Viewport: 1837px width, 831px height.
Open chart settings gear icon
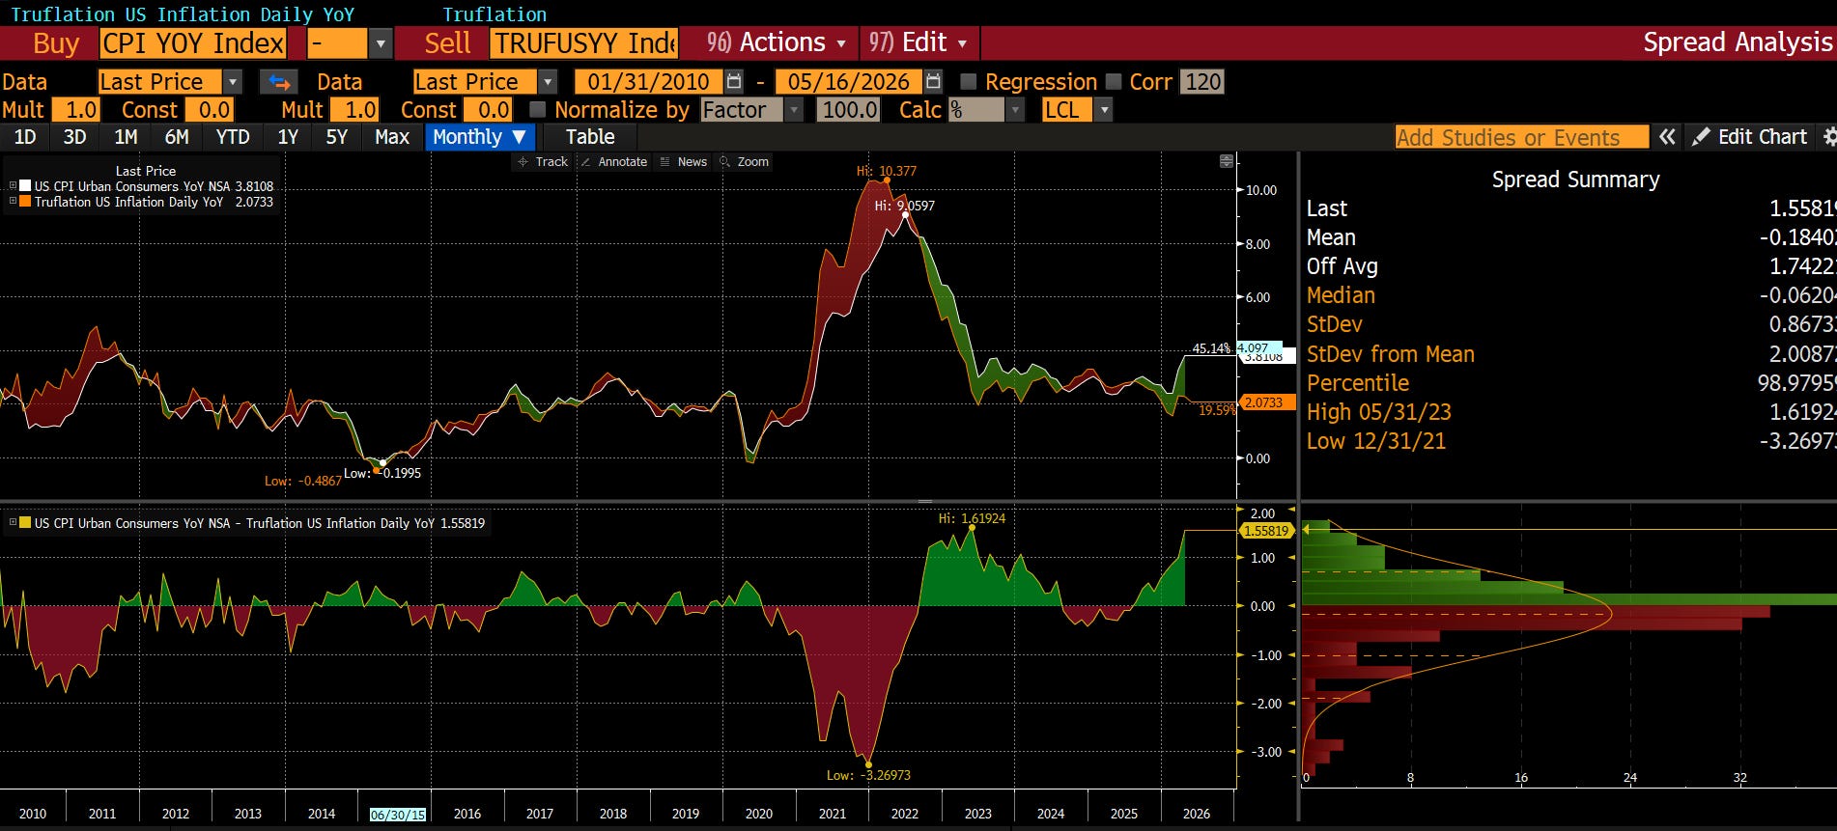1828,137
